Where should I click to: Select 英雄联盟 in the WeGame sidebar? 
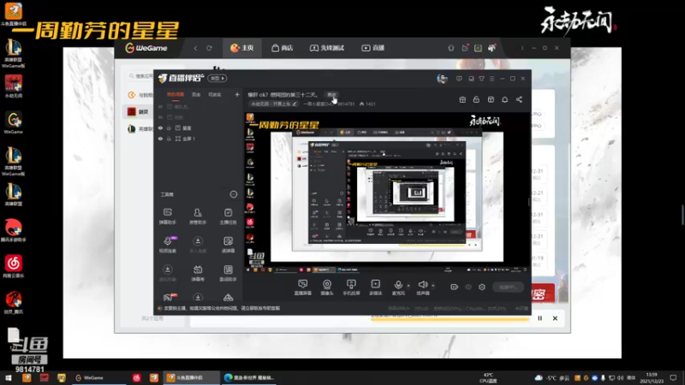[140, 129]
